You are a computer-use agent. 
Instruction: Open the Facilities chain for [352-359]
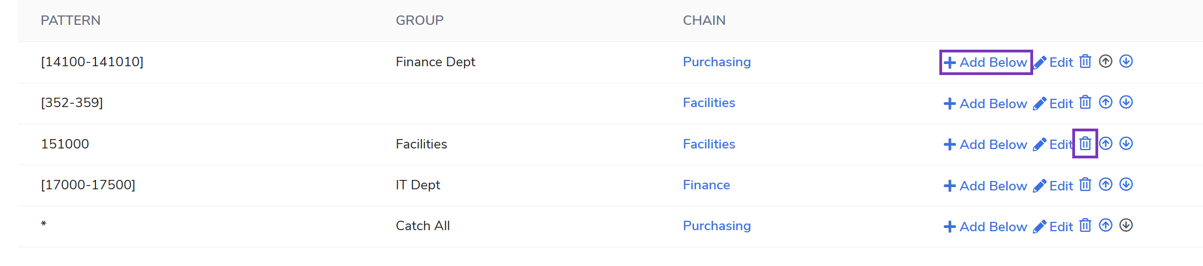click(709, 103)
